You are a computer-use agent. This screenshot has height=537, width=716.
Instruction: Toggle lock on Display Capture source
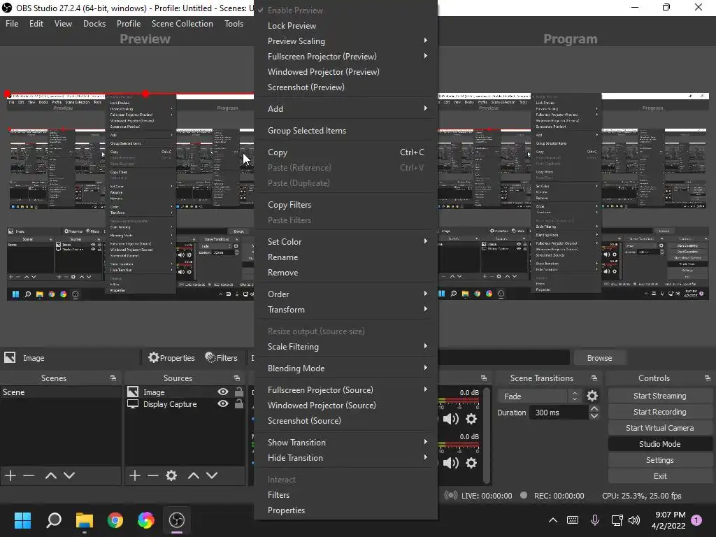[x=239, y=403]
